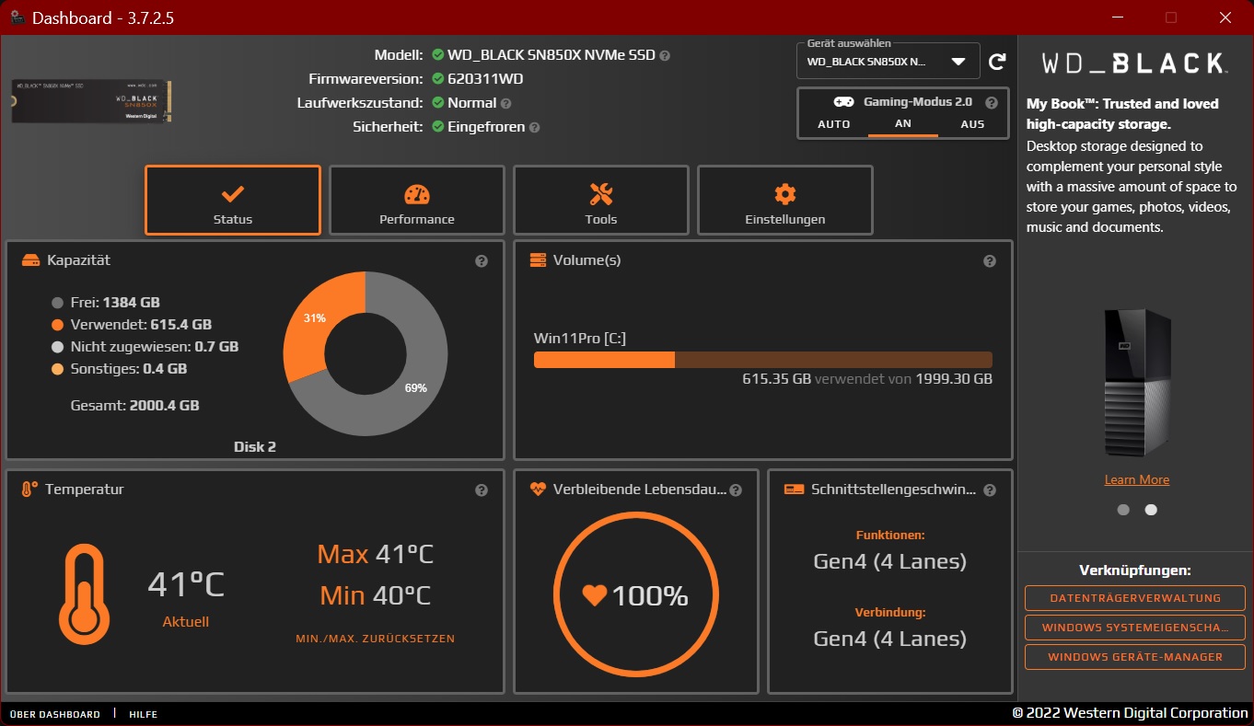Click the 'Verwendet: 615.4 GB' legend entry

[x=132, y=325]
